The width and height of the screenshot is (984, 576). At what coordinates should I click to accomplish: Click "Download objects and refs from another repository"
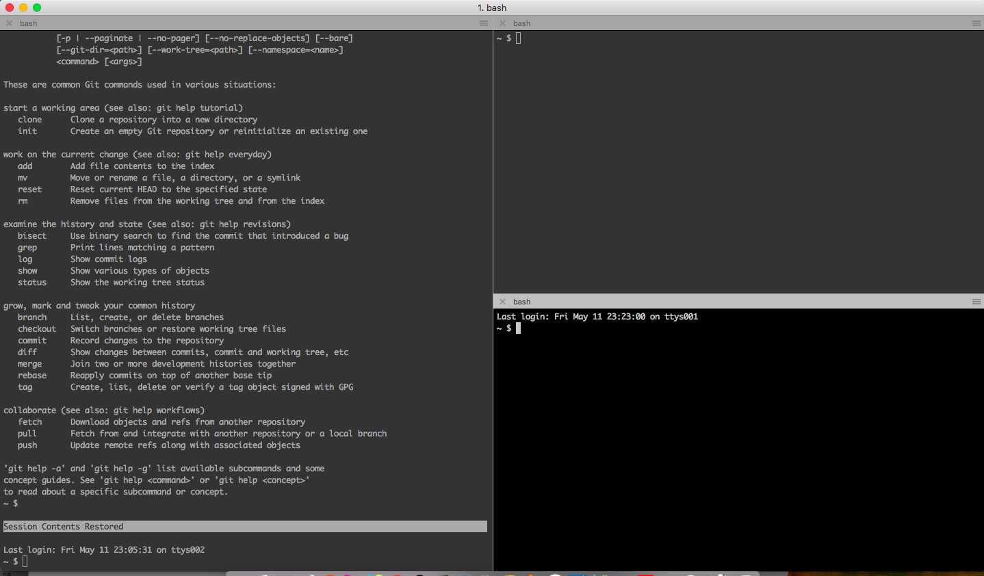tap(187, 422)
